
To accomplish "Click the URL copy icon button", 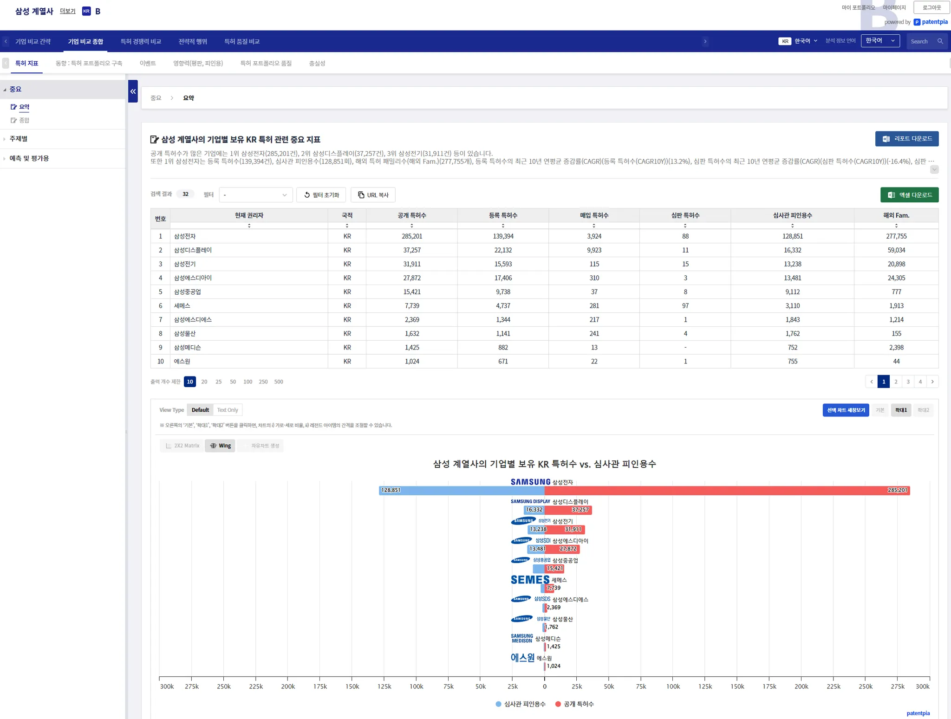I will point(361,195).
